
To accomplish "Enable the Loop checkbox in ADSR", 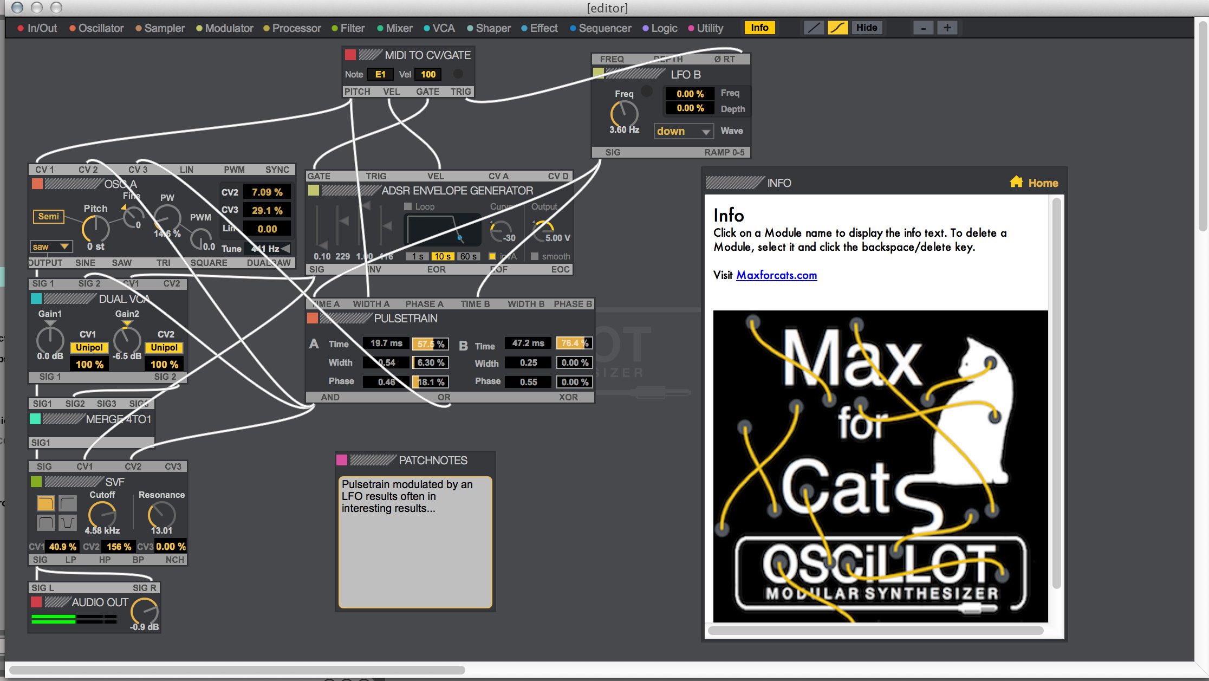I will (x=408, y=206).
